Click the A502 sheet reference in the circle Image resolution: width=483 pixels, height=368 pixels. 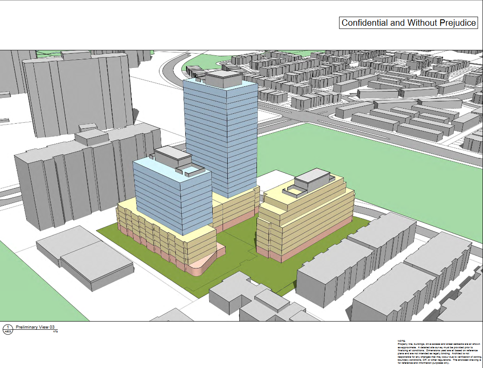tap(8, 332)
